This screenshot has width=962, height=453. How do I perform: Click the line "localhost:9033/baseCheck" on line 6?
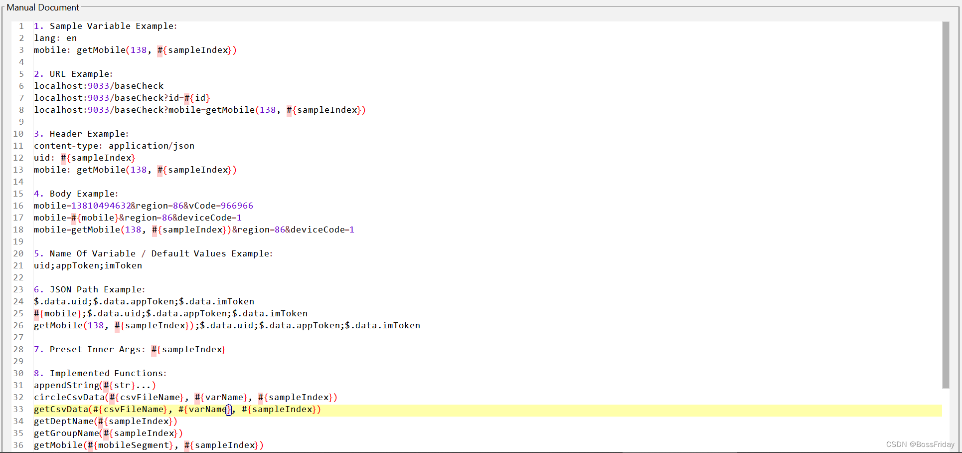click(99, 86)
